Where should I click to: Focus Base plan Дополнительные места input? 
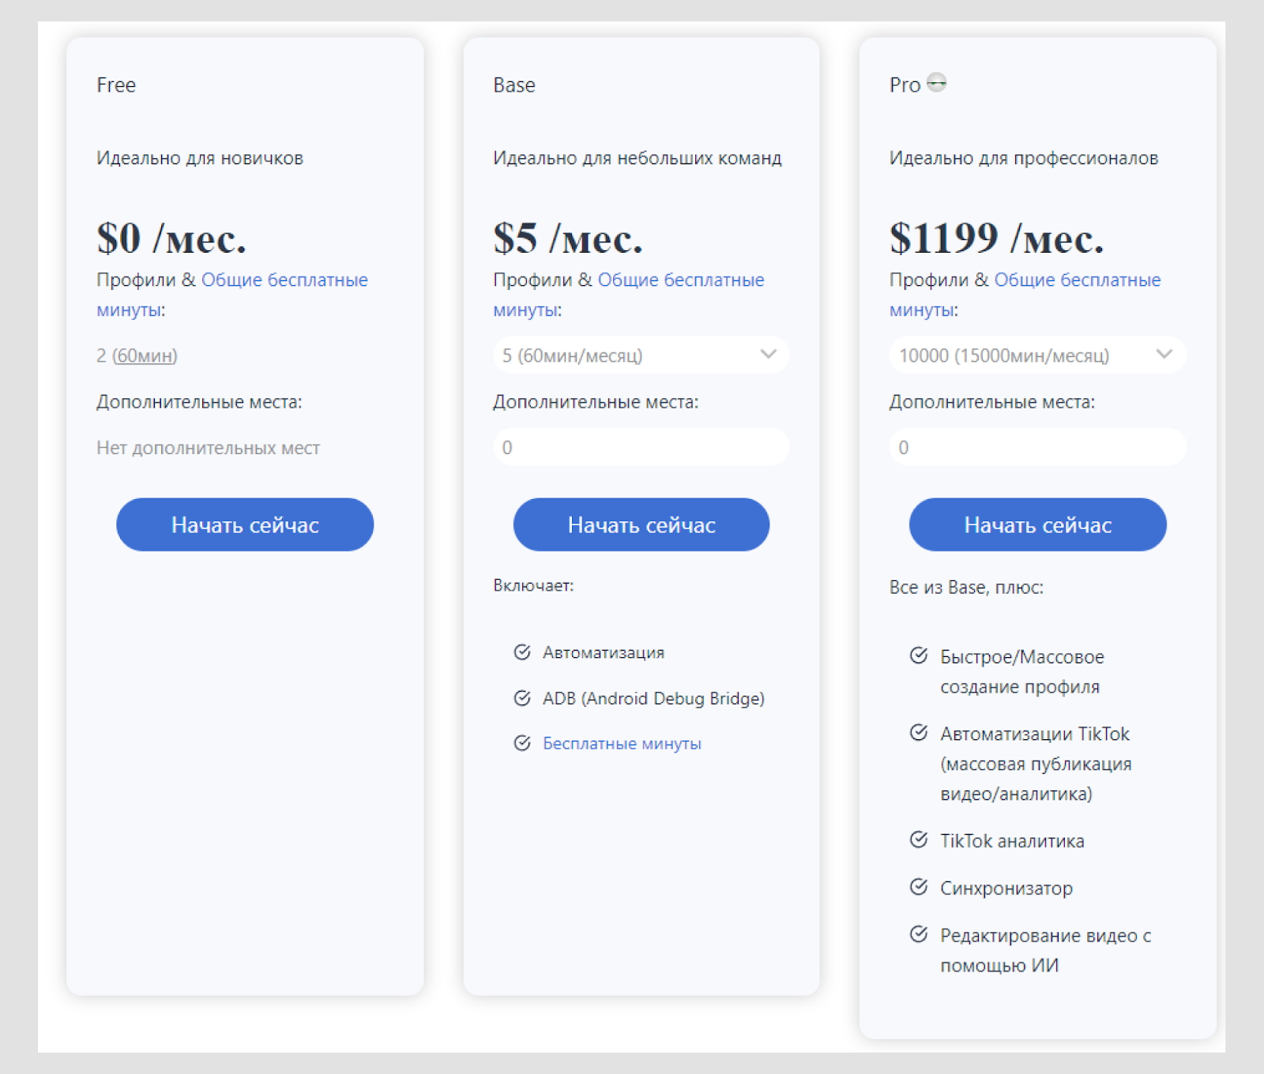[x=641, y=448]
